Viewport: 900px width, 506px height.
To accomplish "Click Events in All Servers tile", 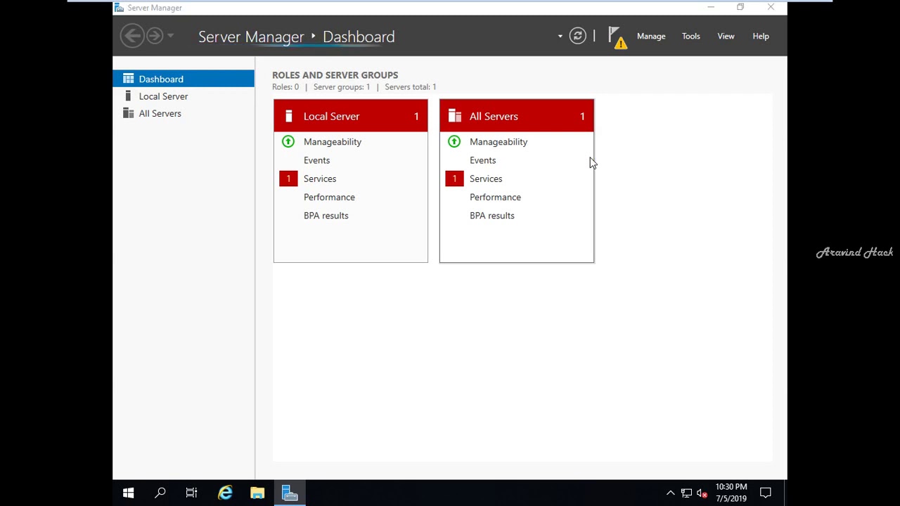I will tap(482, 160).
